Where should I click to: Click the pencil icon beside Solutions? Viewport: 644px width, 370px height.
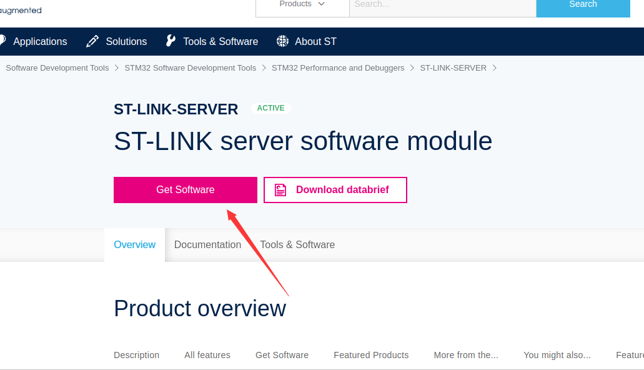[x=92, y=41]
